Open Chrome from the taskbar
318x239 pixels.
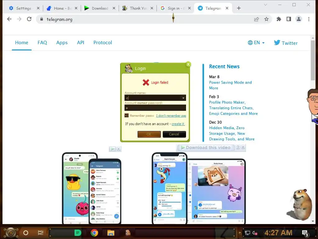[x=94, y=233]
